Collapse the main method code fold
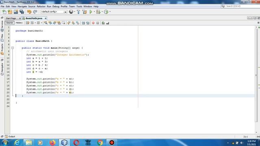Screen dimensions: 260x146 [13, 48]
